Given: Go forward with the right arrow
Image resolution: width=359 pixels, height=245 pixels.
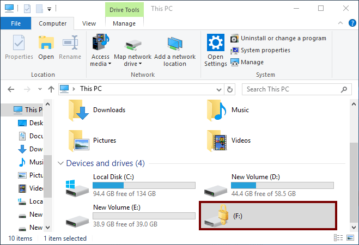Looking at the screenshot, I should tap(27, 89).
